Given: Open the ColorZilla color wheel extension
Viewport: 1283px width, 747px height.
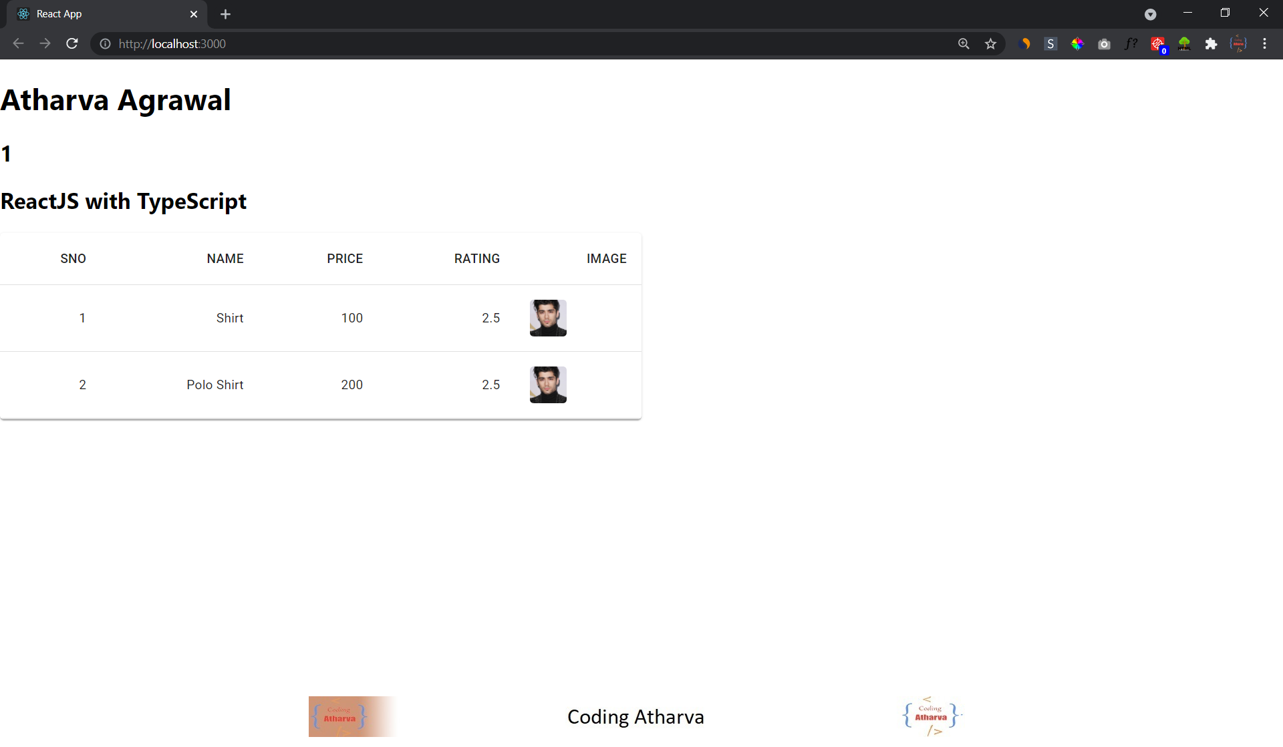Looking at the screenshot, I should point(1077,43).
